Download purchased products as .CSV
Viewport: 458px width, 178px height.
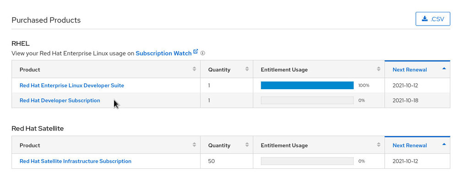(x=433, y=19)
